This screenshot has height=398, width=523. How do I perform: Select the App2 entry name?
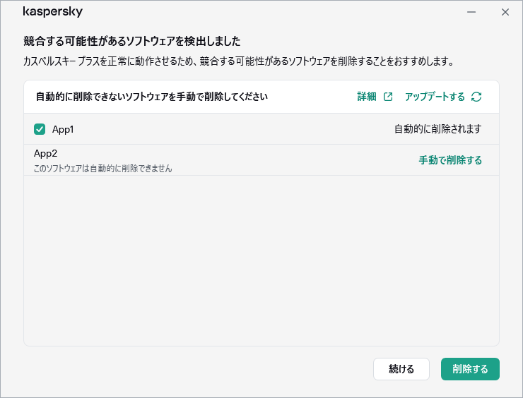click(46, 153)
